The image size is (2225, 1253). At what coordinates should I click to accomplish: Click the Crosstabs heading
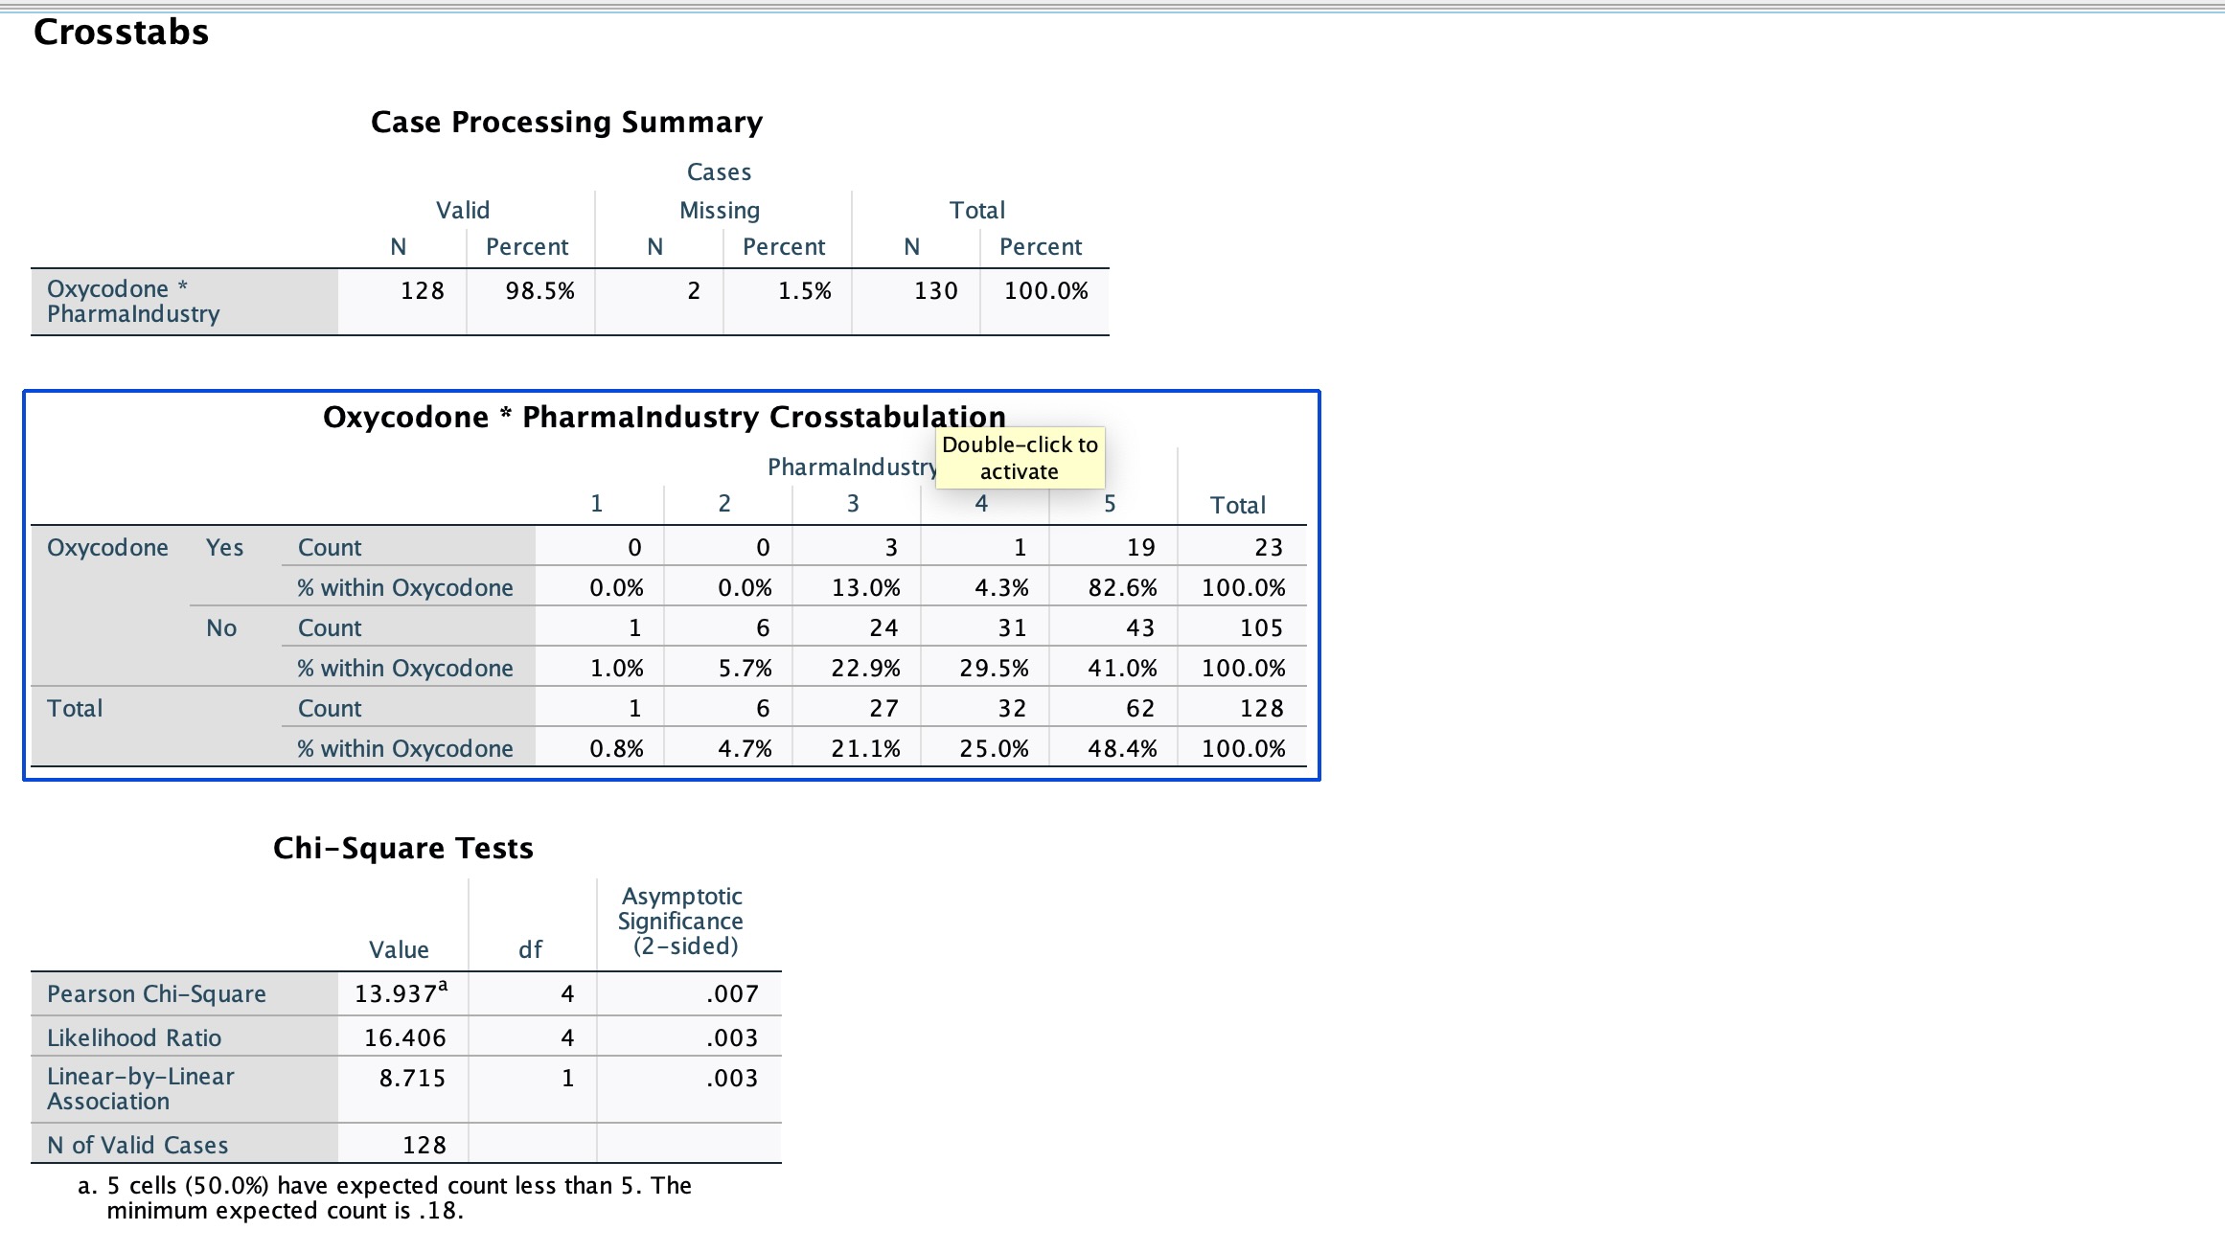point(121,33)
